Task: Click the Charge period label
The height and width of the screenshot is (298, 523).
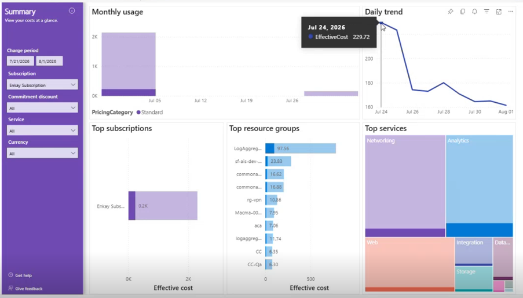Action: (23, 51)
